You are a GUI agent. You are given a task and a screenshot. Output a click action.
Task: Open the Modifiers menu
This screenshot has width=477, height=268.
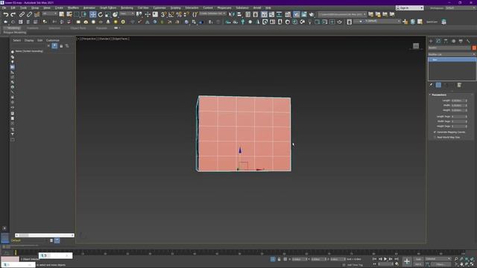click(x=73, y=8)
